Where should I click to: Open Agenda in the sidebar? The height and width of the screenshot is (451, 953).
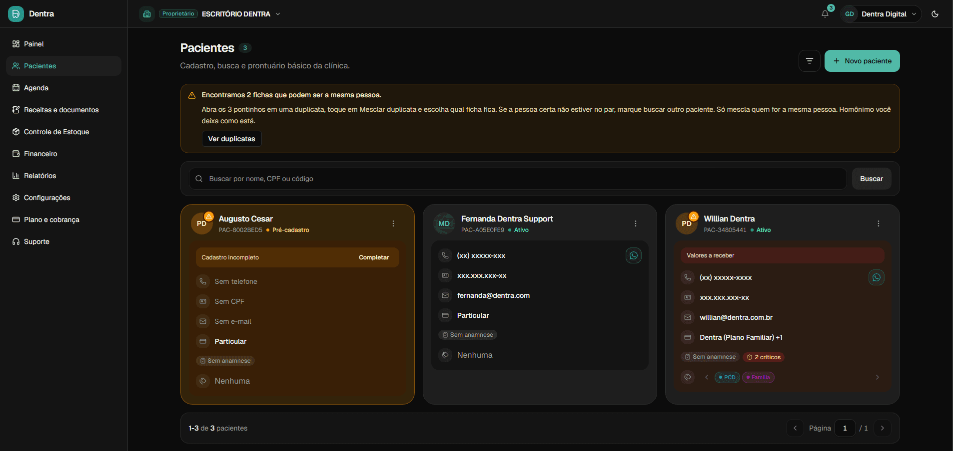tap(63, 88)
